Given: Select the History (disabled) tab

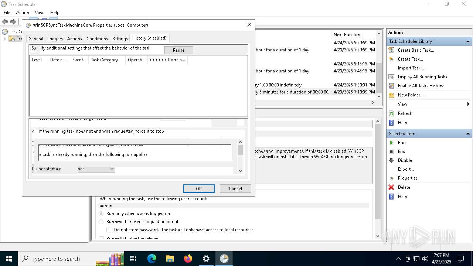Looking at the screenshot, I should click(x=149, y=38).
